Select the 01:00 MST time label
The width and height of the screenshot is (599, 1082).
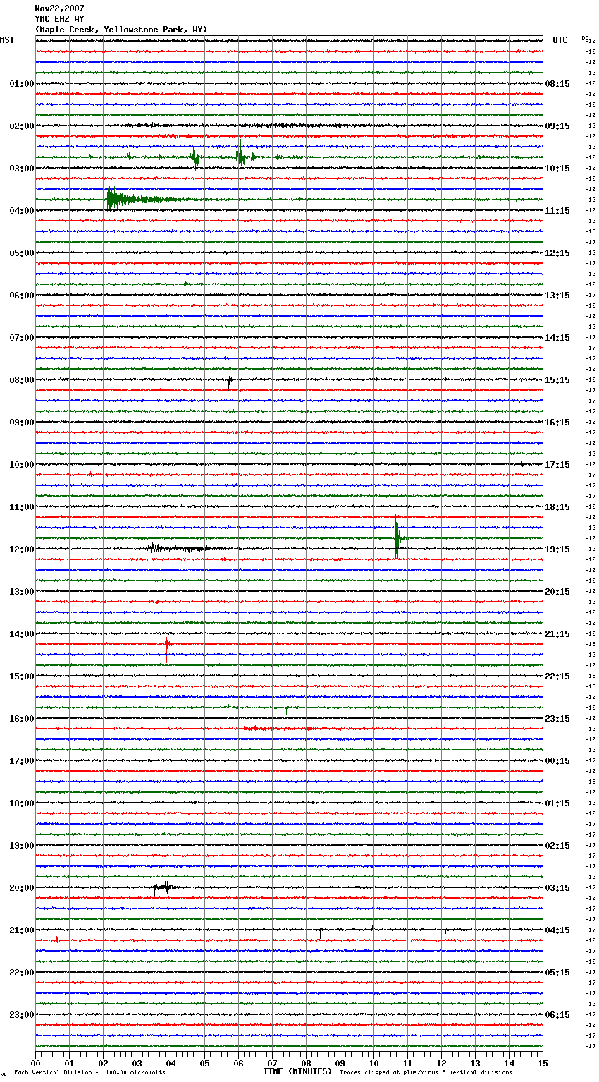point(22,84)
